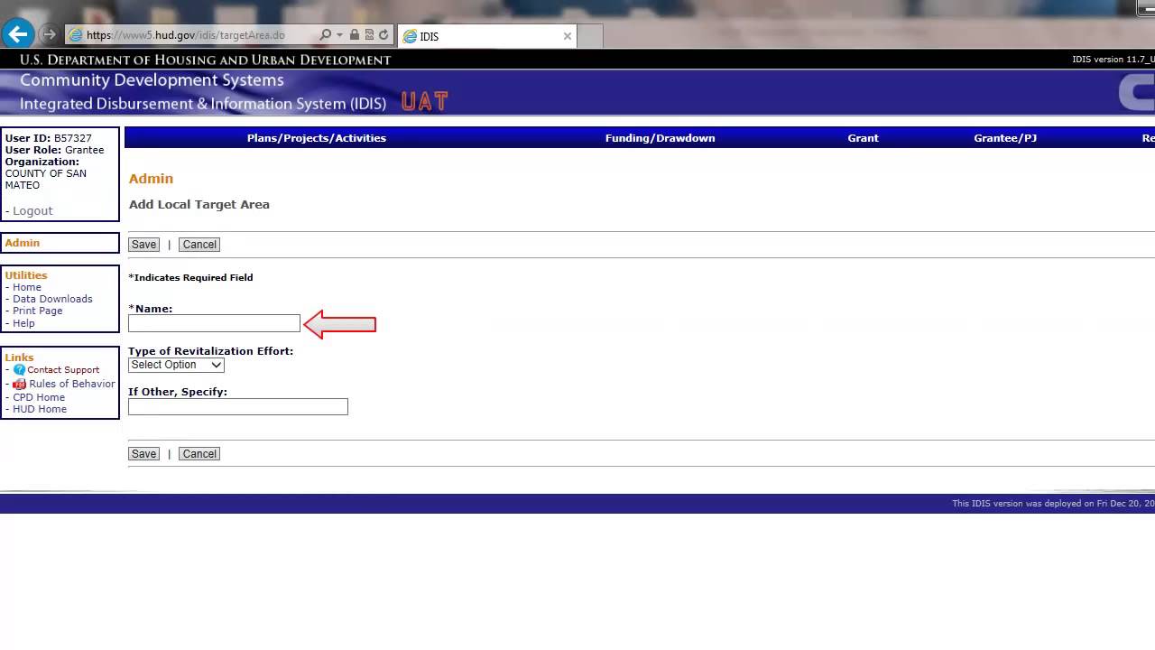Viewport: 1155px width, 650px height.
Task: Open the Funding/Drawdown menu
Action: pyautogui.click(x=660, y=138)
